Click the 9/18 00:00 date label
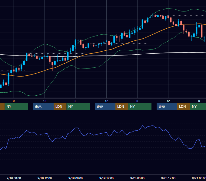The width and height of the screenshot is (206, 181). [14, 178]
